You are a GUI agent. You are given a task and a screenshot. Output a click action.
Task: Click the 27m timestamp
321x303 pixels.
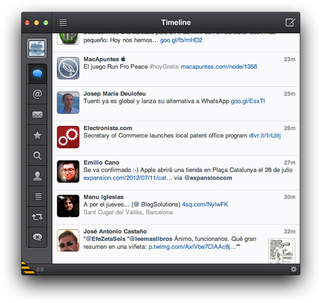point(289,162)
